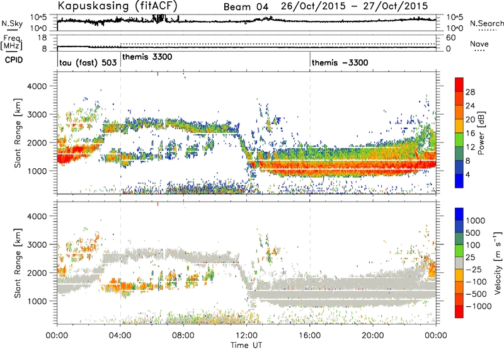Click the '60' tick on Nave axis
504x349 pixels.
(x=450, y=38)
